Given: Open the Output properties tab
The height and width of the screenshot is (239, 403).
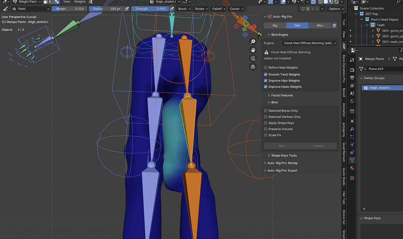Looking at the screenshot, I should coord(352,78).
